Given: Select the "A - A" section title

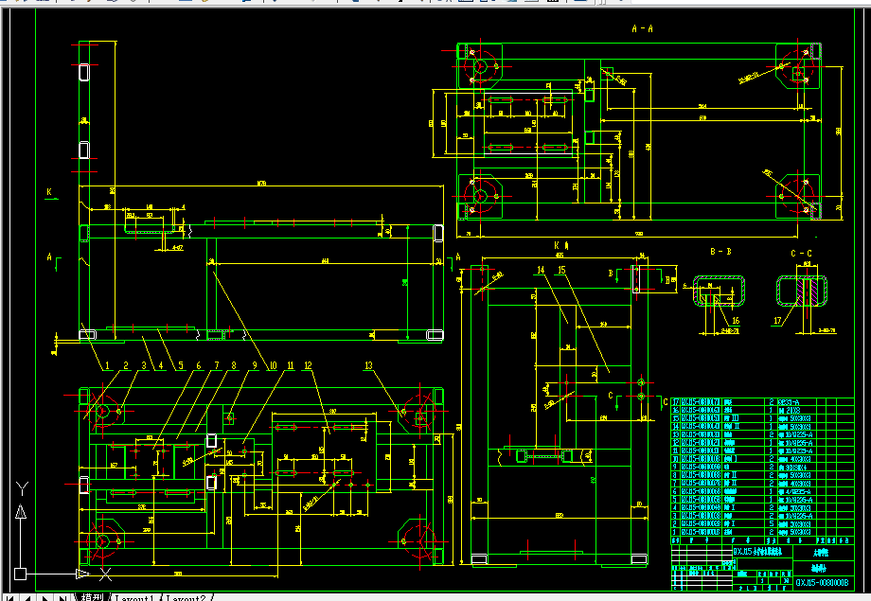Looking at the screenshot, I should pos(642,28).
